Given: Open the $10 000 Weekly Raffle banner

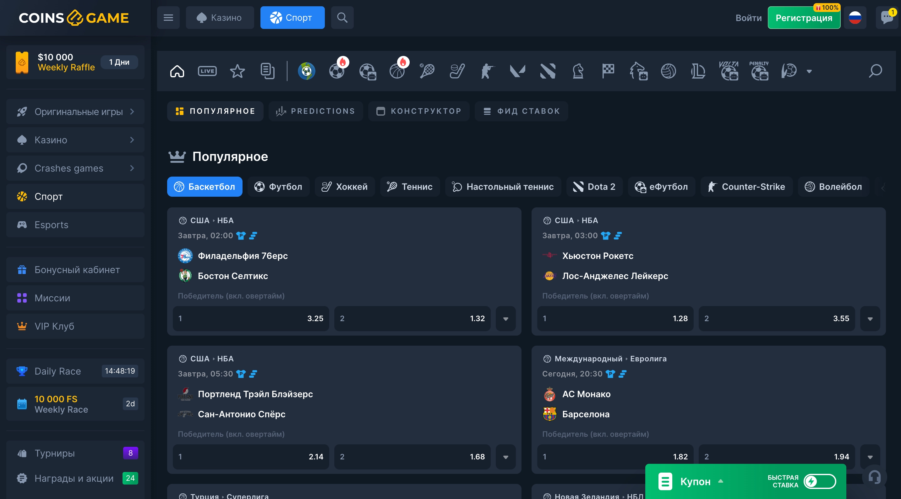Looking at the screenshot, I should click(75, 62).
